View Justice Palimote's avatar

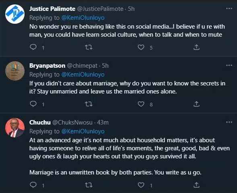[15, 14]
